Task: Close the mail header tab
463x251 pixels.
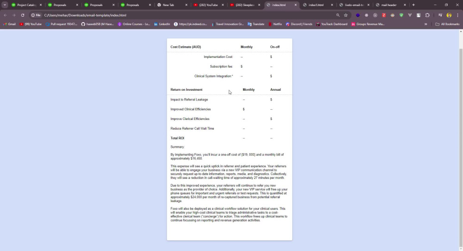Action: [405, 5]
